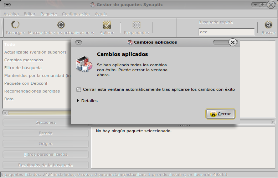Click Filtros personalizados button
Image resolution: width=278 pixels, height=178 pixels.
pos(46,154)
